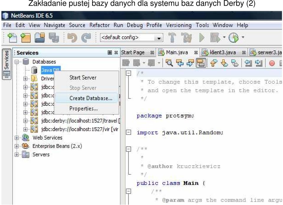Click the Build Main Project hammer icon
283x205 pixels.
point(172,37)
